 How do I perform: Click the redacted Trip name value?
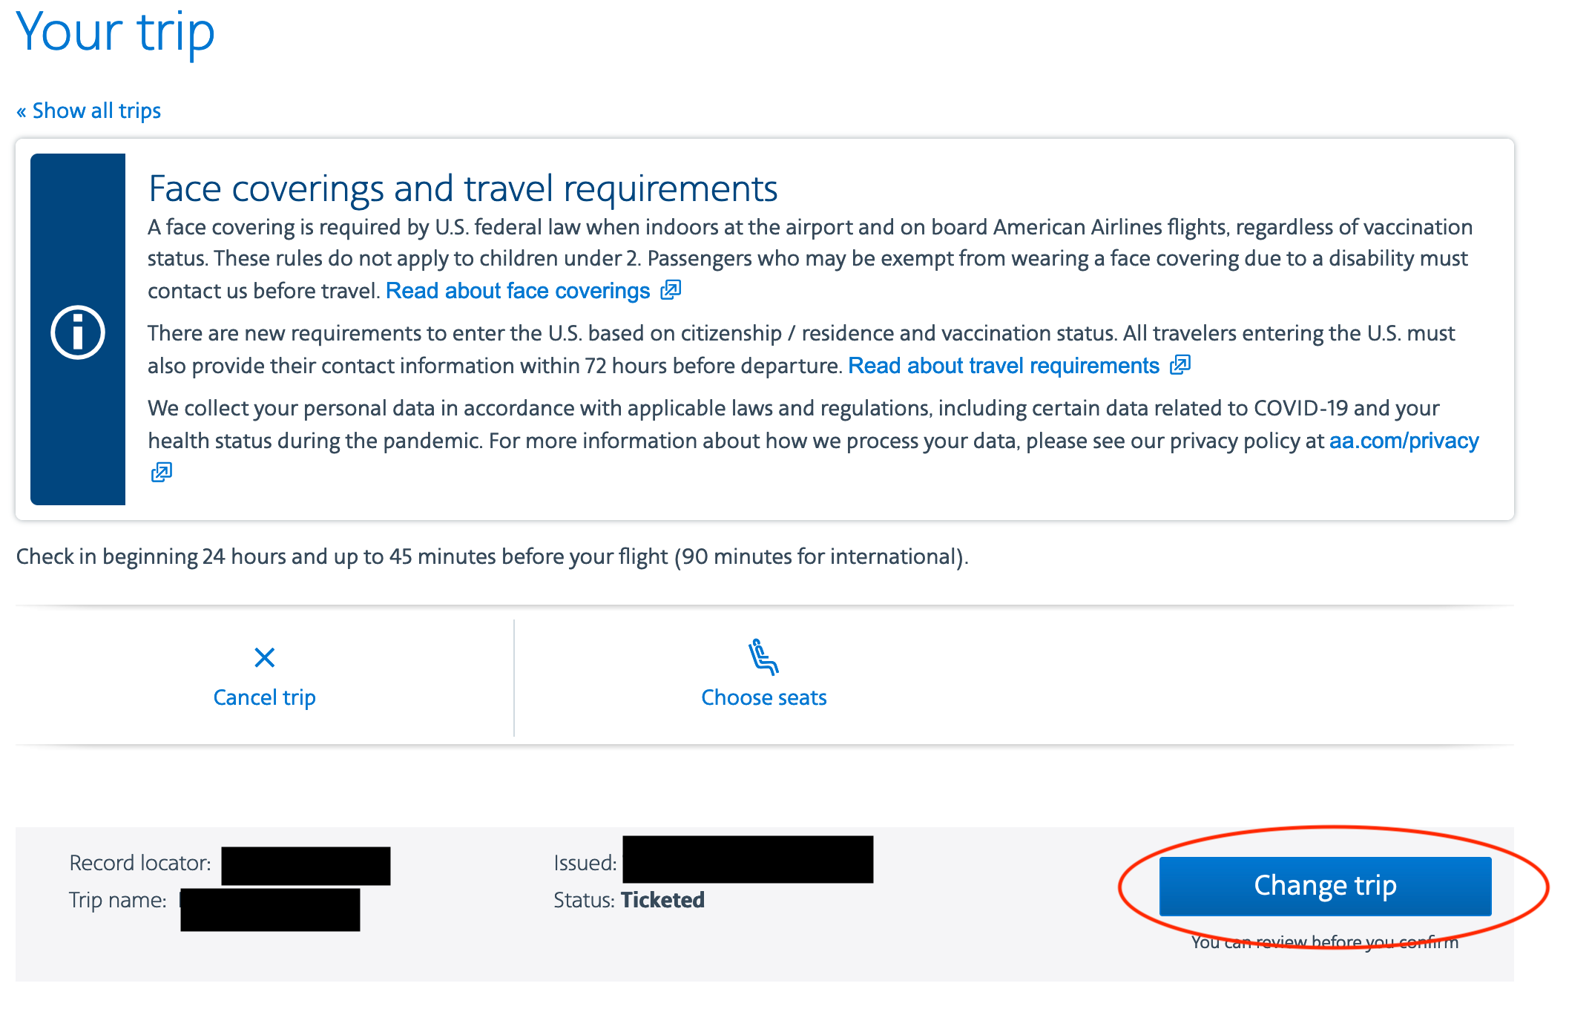pos(270,910)
